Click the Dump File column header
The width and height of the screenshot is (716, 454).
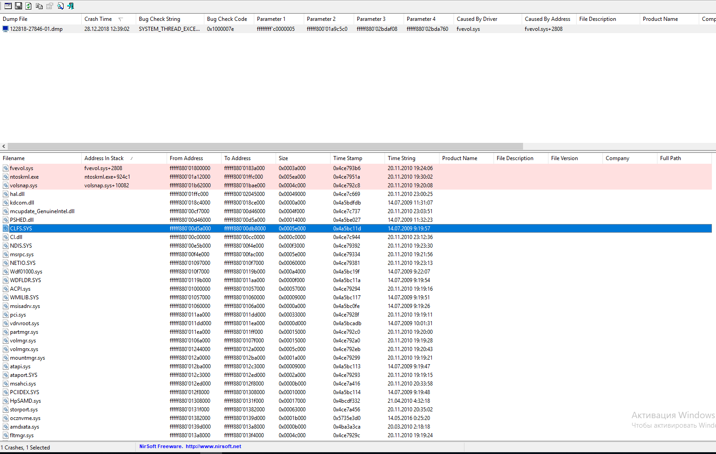point(41,19)
